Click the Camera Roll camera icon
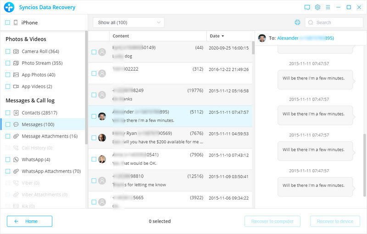367x234 pixels. [16, 51]
